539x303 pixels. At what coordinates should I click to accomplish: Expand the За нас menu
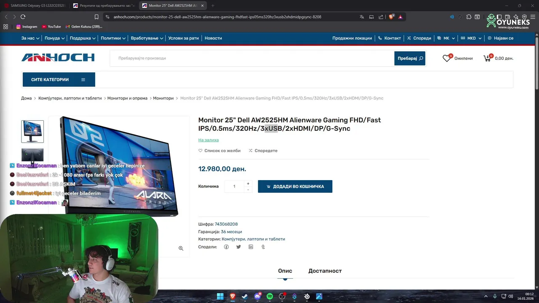pyautogui.click(x=30, y=38)
